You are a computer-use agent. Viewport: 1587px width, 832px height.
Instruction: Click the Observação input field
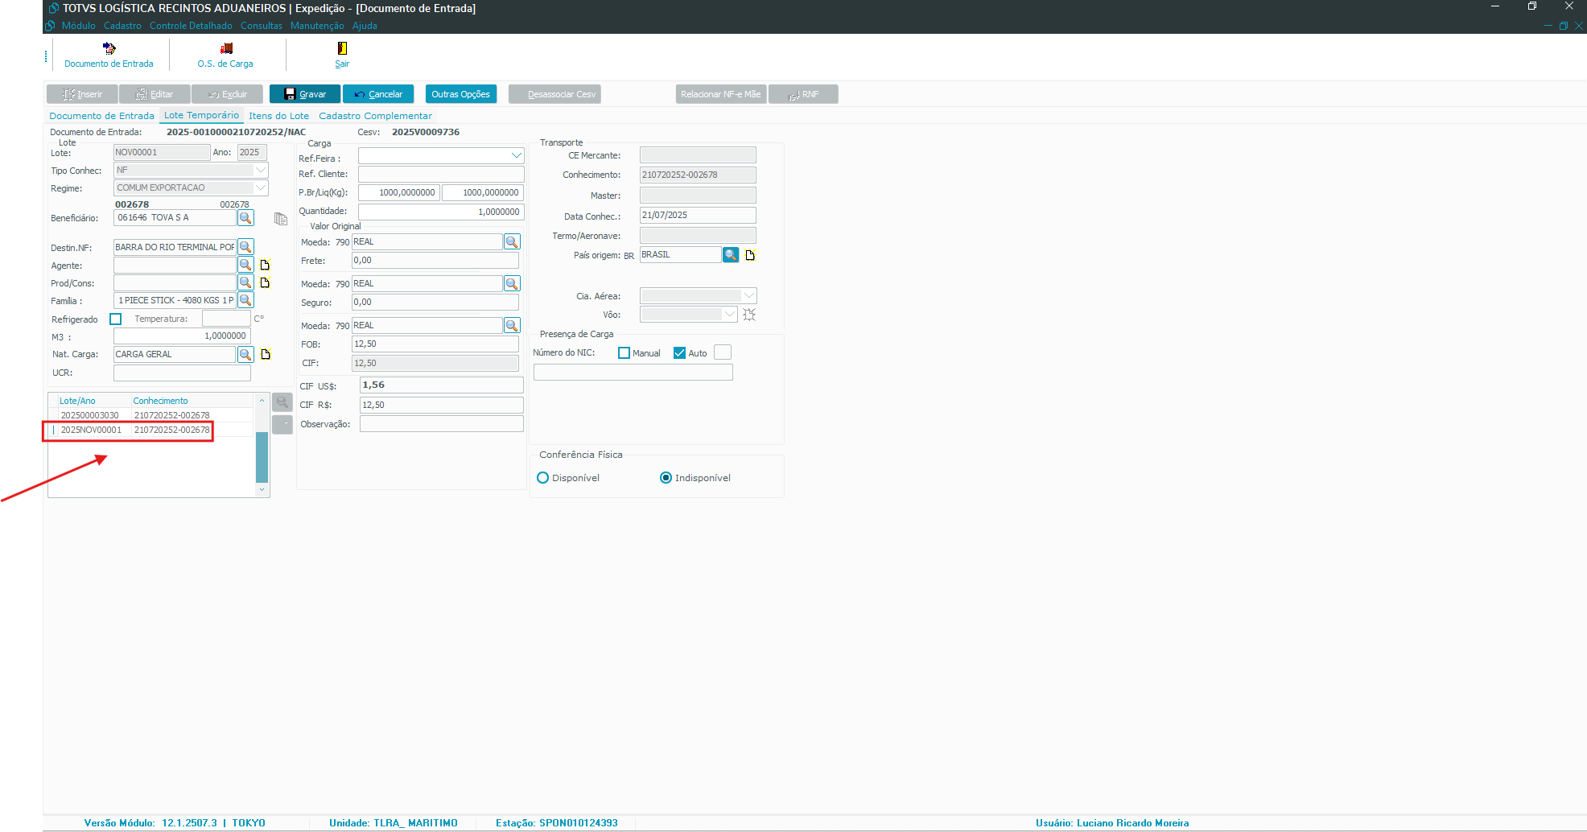(x=442, y=424)
